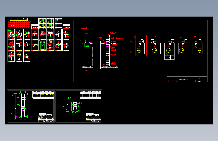This screenshot has height=141, width=218.
Task: Click the parts table in tall ladder sheet
Action: click(43, 95)
